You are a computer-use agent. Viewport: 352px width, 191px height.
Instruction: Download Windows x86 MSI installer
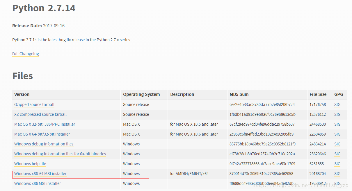[x=38, y=183]
